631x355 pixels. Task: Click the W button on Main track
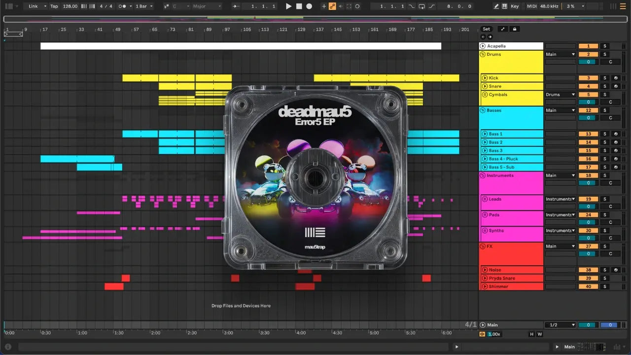(539, 334)
